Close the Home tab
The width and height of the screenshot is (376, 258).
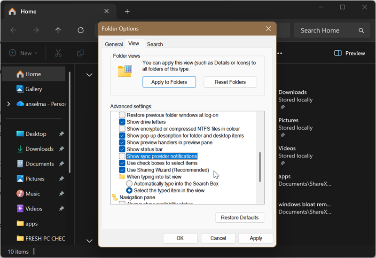(x=107, y=11)
